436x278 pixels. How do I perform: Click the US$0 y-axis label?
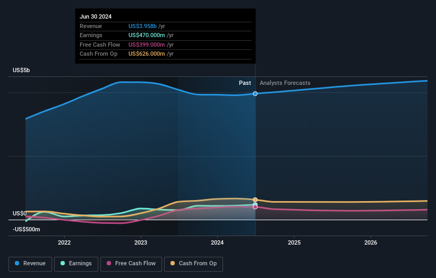(x=20, y=213)
